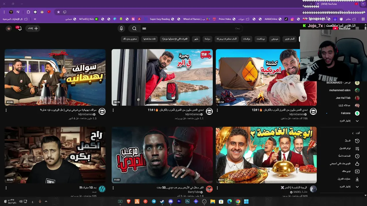367x206 pixels.
Task: Open the browser extensions puzzle icon
Action: (x=28, y=12)
